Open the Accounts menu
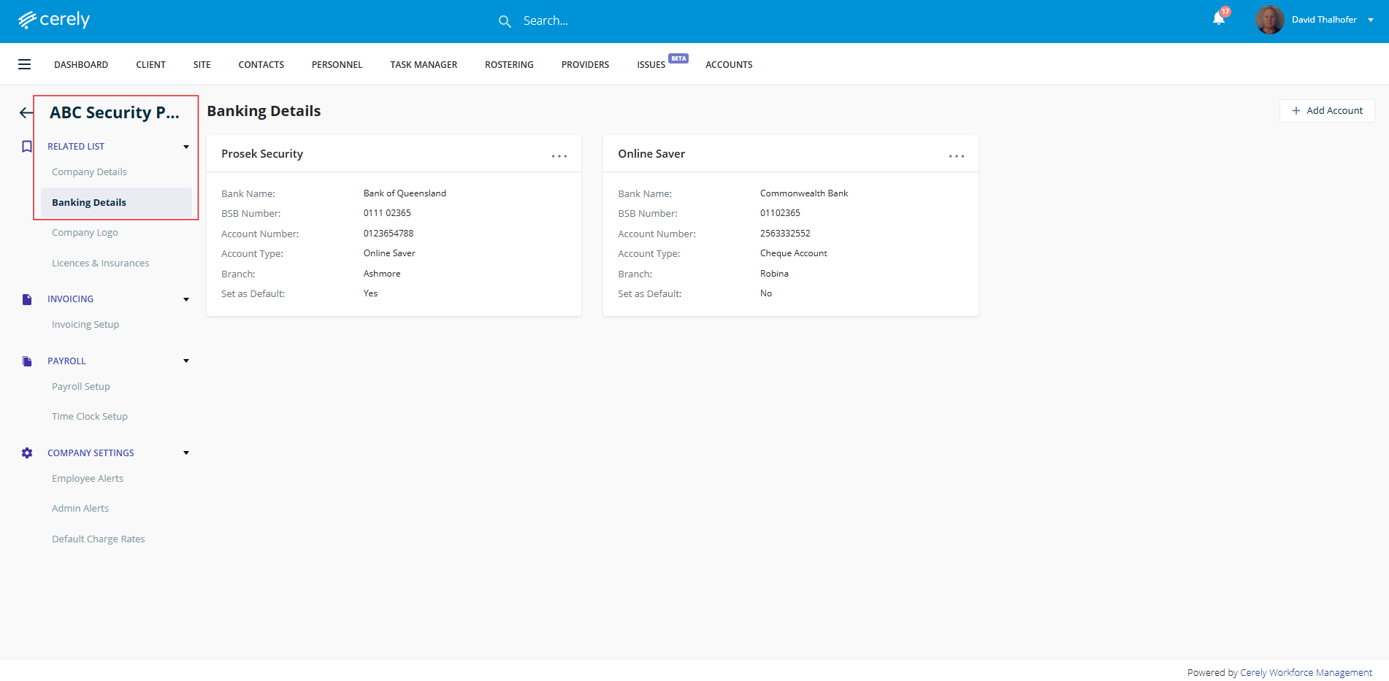This screenshot has height=681, width=1389. 729,65
